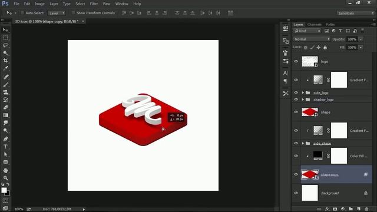
Task: Open the Essentials workspace dropdown
Action: tap(356, 13)
